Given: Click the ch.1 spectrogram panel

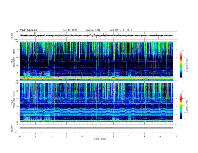Looking at the screenshot, I should pyautogui.click(x=96, y=61).
